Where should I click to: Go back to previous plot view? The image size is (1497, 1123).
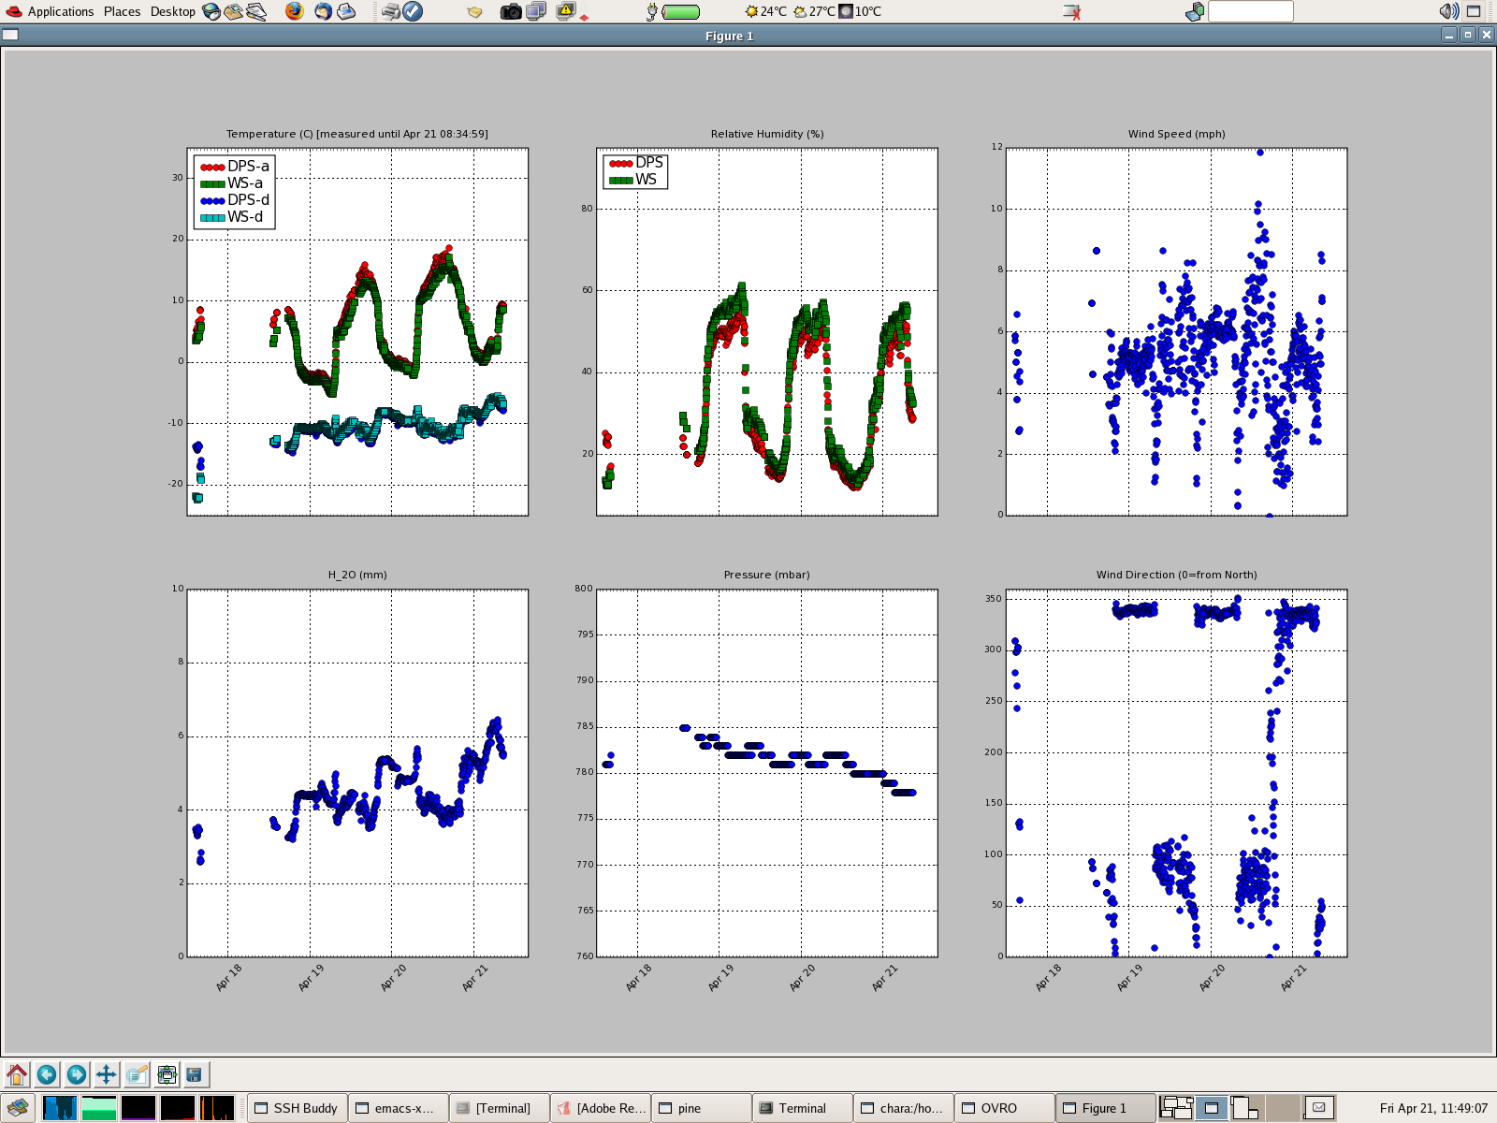coord(47,1074)
